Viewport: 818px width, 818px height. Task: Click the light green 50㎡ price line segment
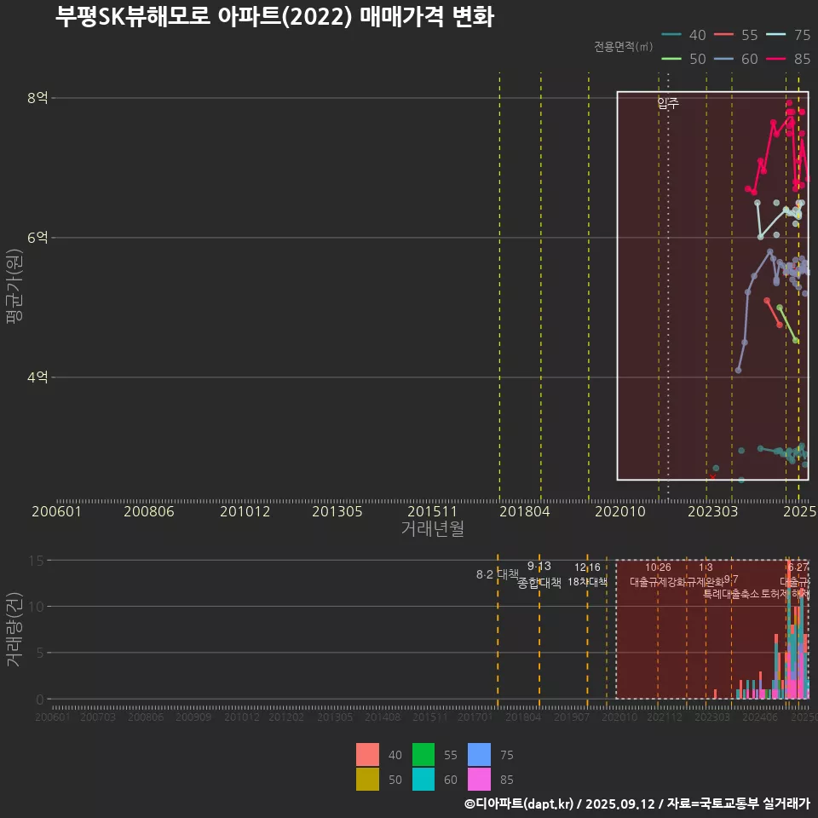coord(787,324)
